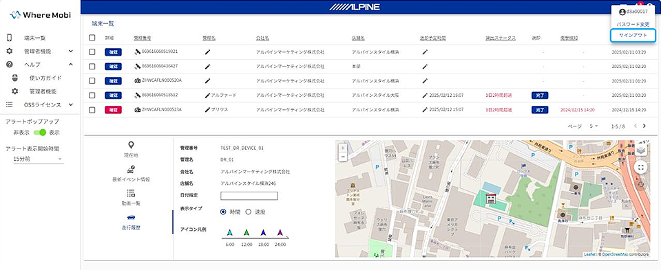This screenshot has width=661, height=270.
Task: Check the row 869616060436427 checkbox
Action: pos(92,67)
